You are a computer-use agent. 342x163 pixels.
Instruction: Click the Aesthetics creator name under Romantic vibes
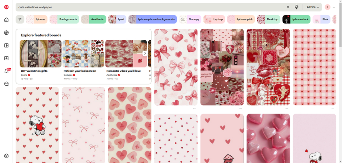pos(112,75)
